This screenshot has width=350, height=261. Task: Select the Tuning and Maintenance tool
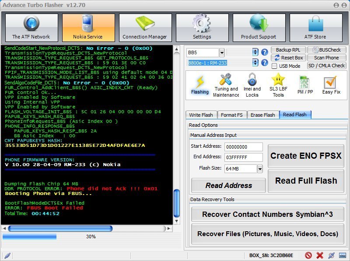(x=226, y=85)
